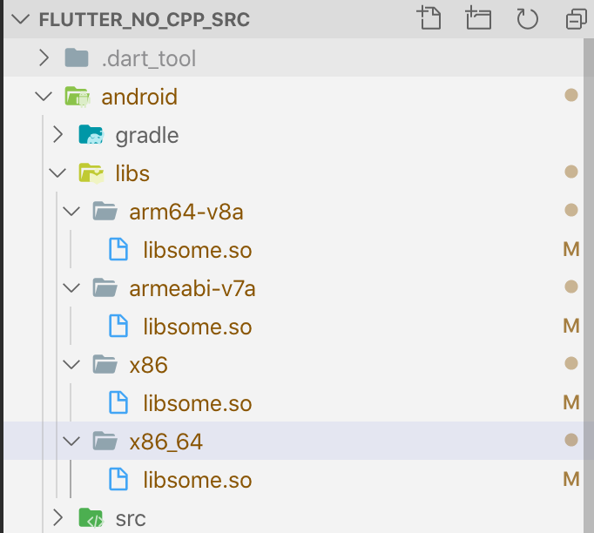Open libsome.so under x86_64
594x533 pixels.
(197, 480)
